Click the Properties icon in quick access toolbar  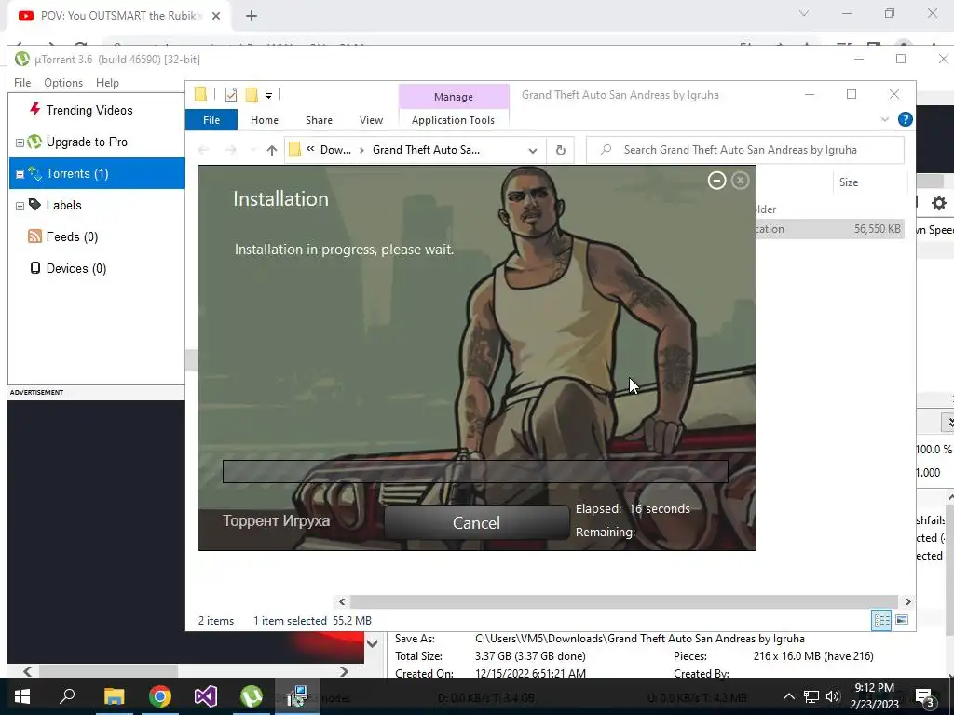tap(231, 94)
